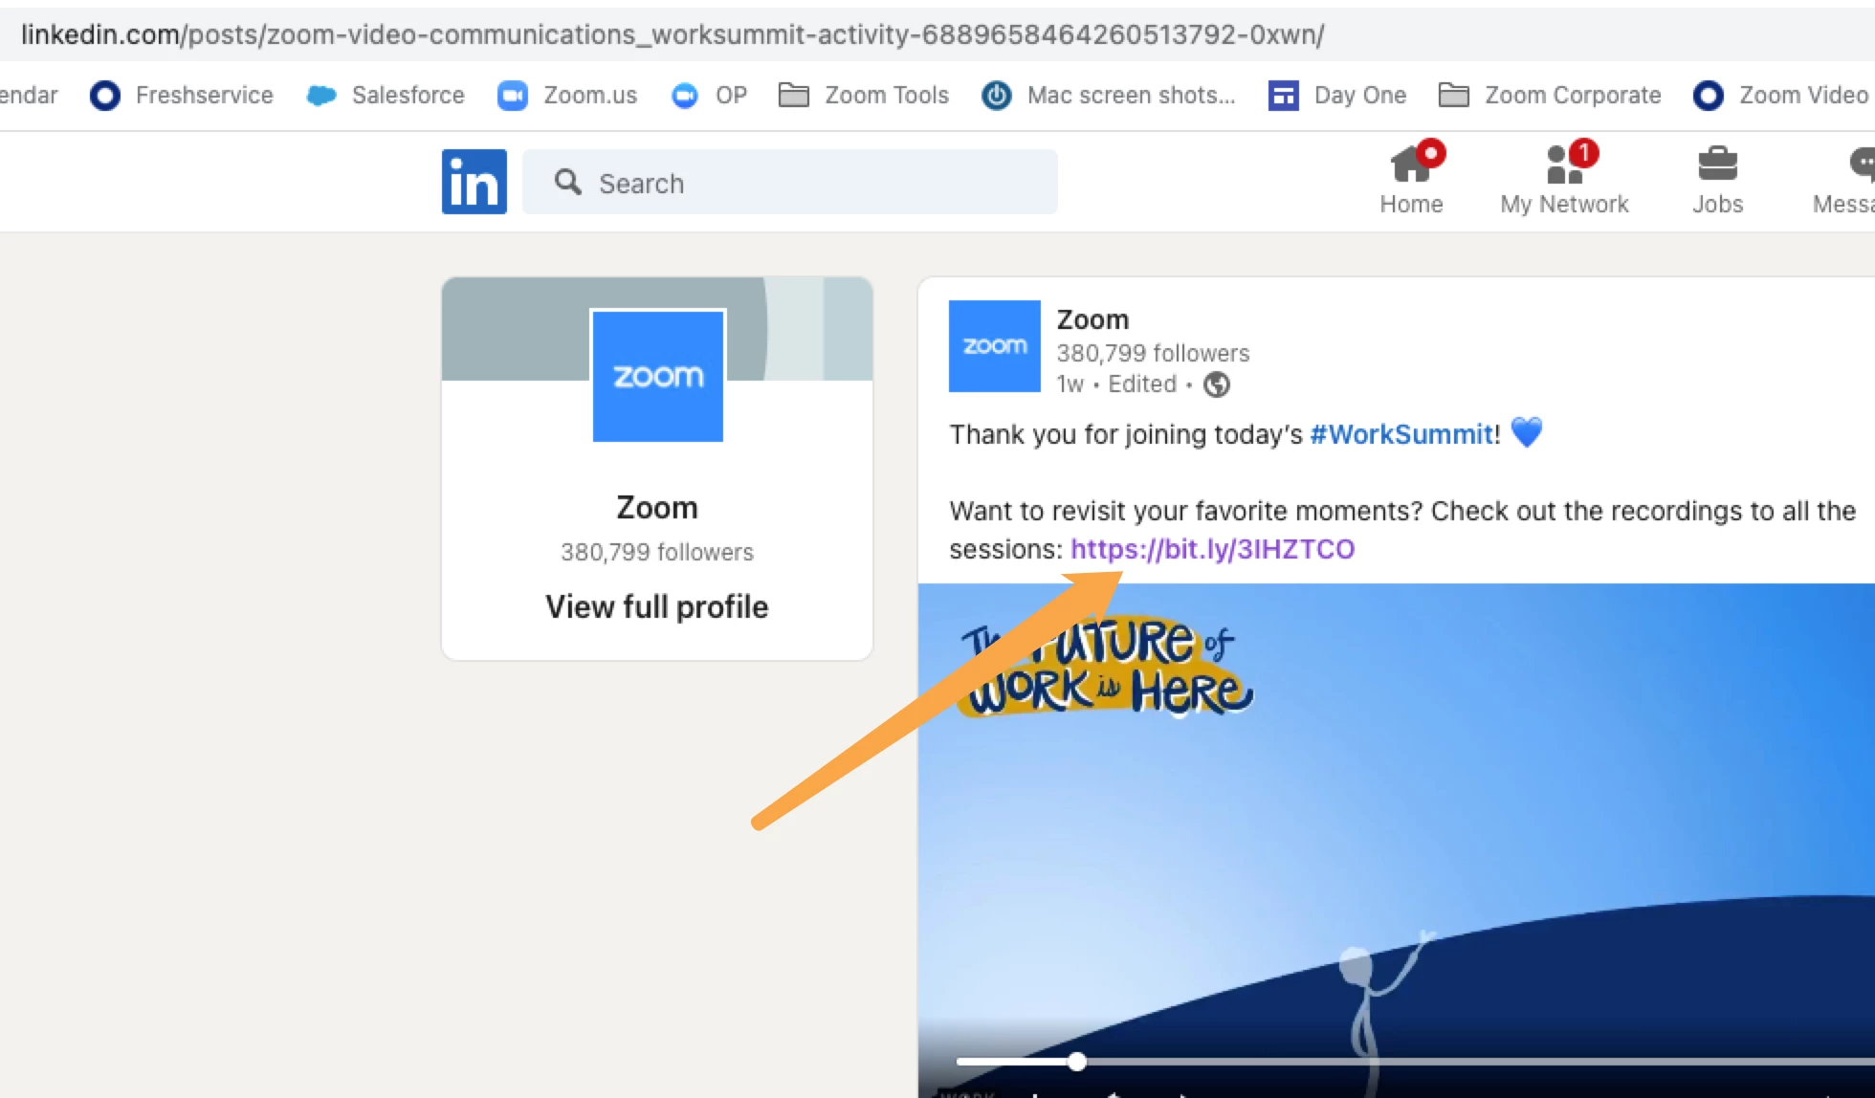Open the Salesforce bookmark
The width and height of the screenshot is (1875, 1098).
click(386, 96)
